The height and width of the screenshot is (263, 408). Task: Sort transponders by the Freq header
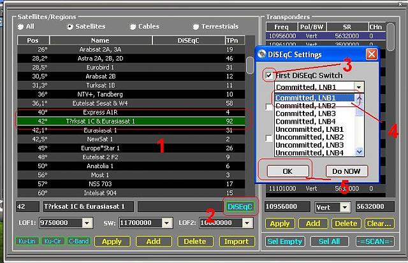[x=282, y=27]
